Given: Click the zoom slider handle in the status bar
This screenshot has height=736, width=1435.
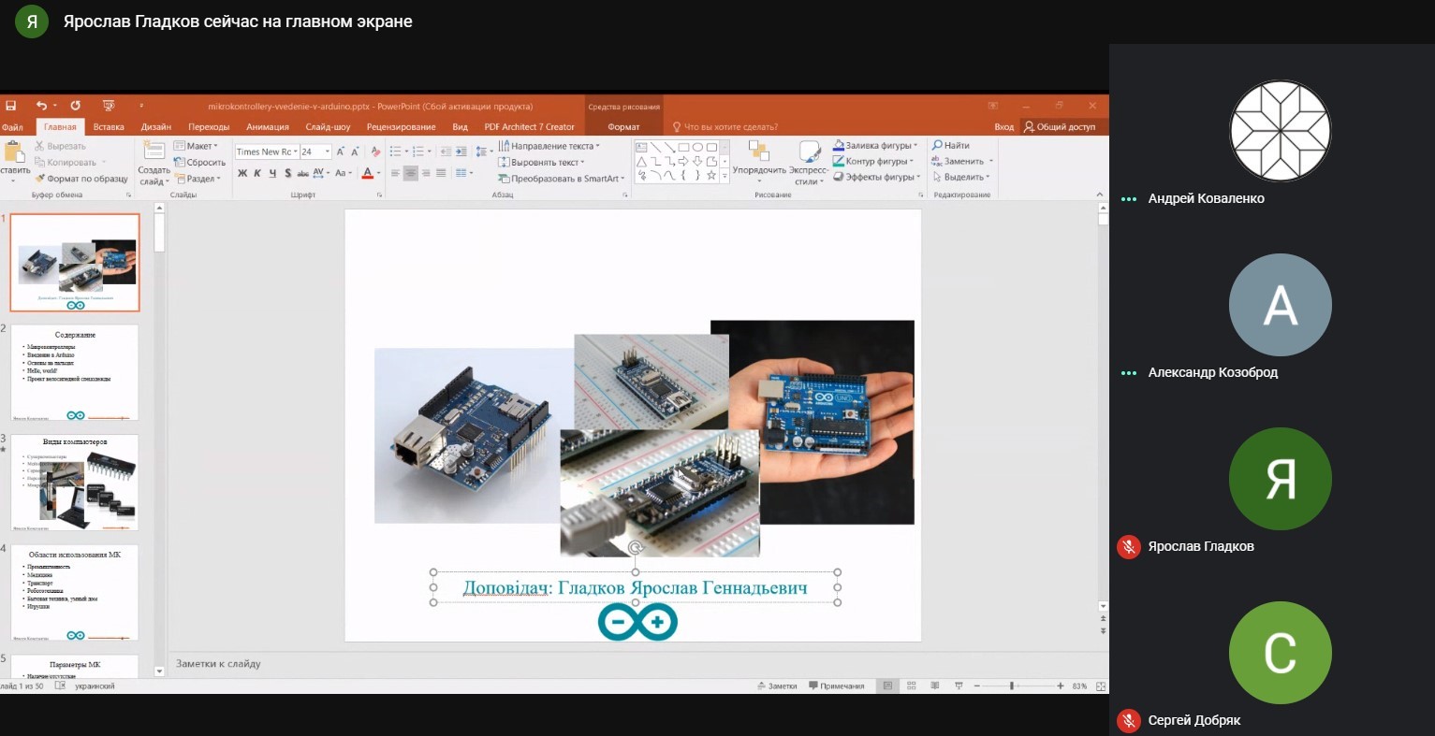Looking at the screenshot, I should [1012, 685].
